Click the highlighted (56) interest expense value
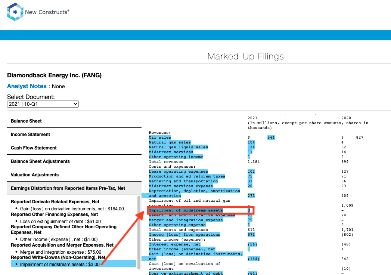 [x=252, y=244]
